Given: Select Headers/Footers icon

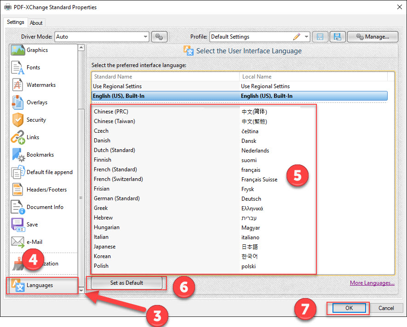Looking at the screenshot, I should click(17, 190).
